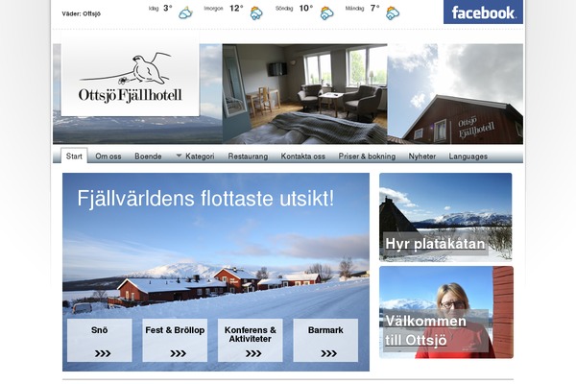
Task: Open the Fest & Bröllop box
Action: pyautogui.click(x=175, y=340)
